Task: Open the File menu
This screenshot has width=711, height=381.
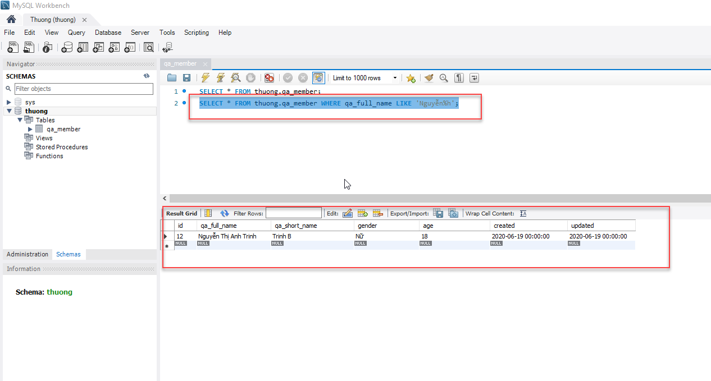Action: 9,33
